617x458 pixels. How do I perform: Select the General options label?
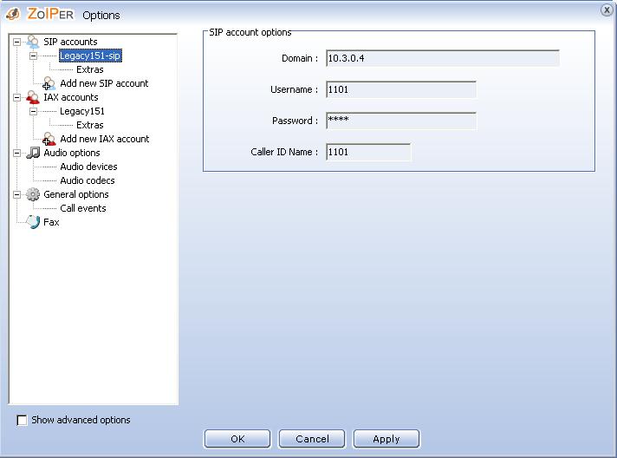pos(76,194)
